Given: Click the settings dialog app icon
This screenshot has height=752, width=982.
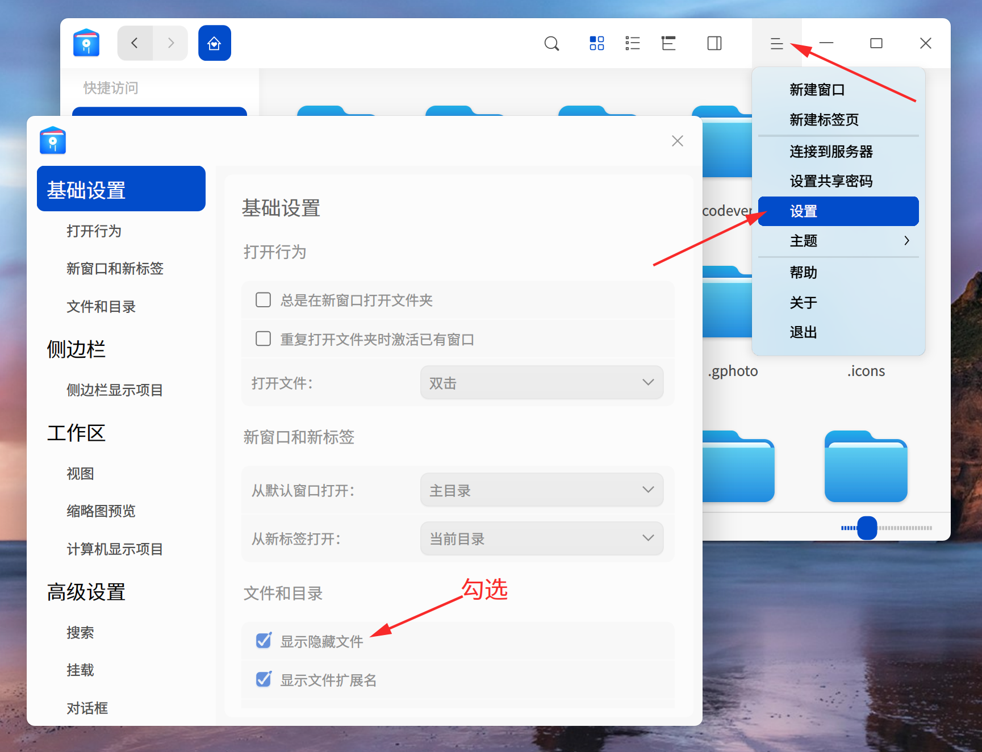Looking at the screenshot, I should click(x=53, y=140).
